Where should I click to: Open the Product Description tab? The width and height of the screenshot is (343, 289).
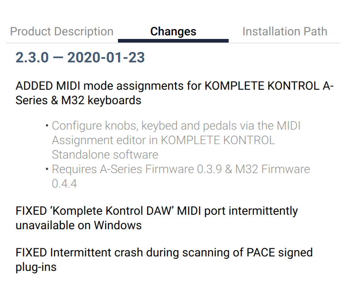click(62, 31)
